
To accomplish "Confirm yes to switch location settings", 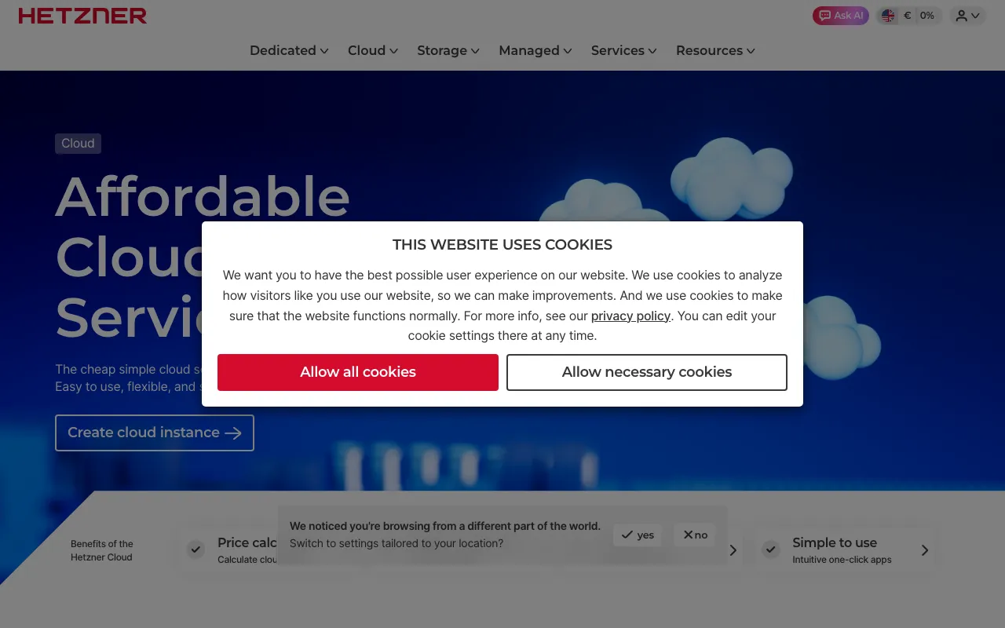I will 638,535.
